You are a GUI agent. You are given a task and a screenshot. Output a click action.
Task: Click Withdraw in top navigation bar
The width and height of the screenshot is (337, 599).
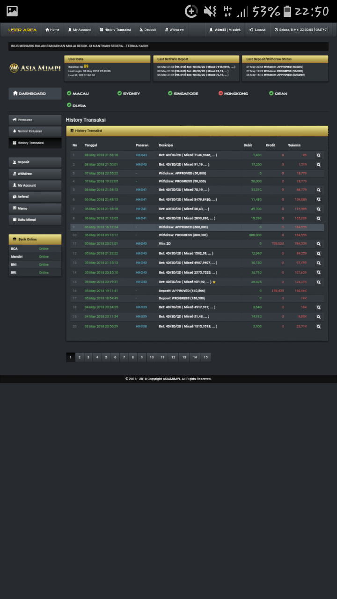[x=174, y=30]
